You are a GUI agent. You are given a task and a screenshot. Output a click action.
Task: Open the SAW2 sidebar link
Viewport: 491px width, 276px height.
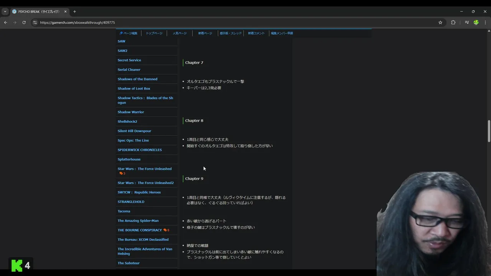(122, 51)
